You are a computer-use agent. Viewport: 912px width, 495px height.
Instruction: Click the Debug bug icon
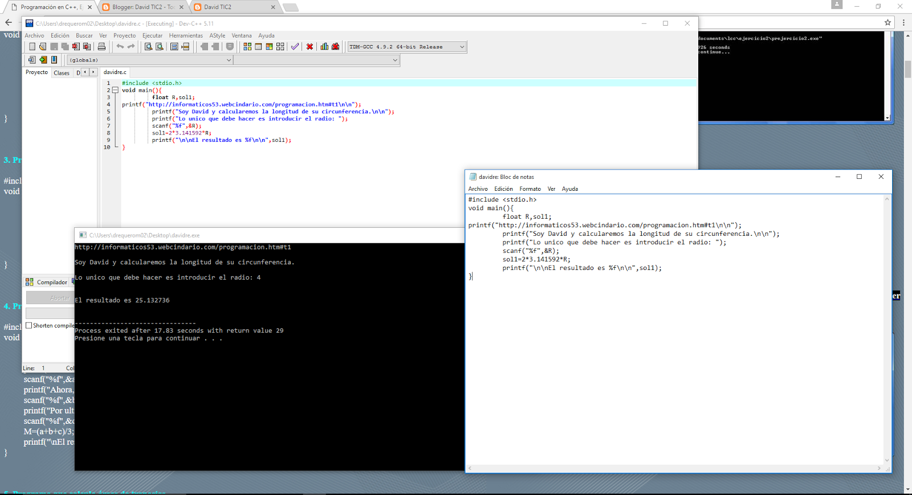click(335, 47)
